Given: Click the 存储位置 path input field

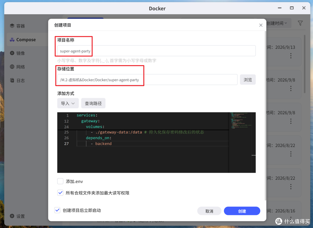Looking at the screenshot, I should pyautogui.click(x=147, y=80).
